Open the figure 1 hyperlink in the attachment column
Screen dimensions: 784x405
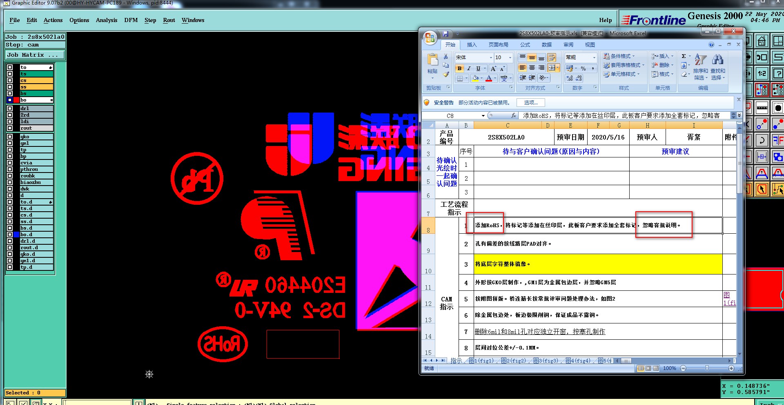click(x=729, y=299)
